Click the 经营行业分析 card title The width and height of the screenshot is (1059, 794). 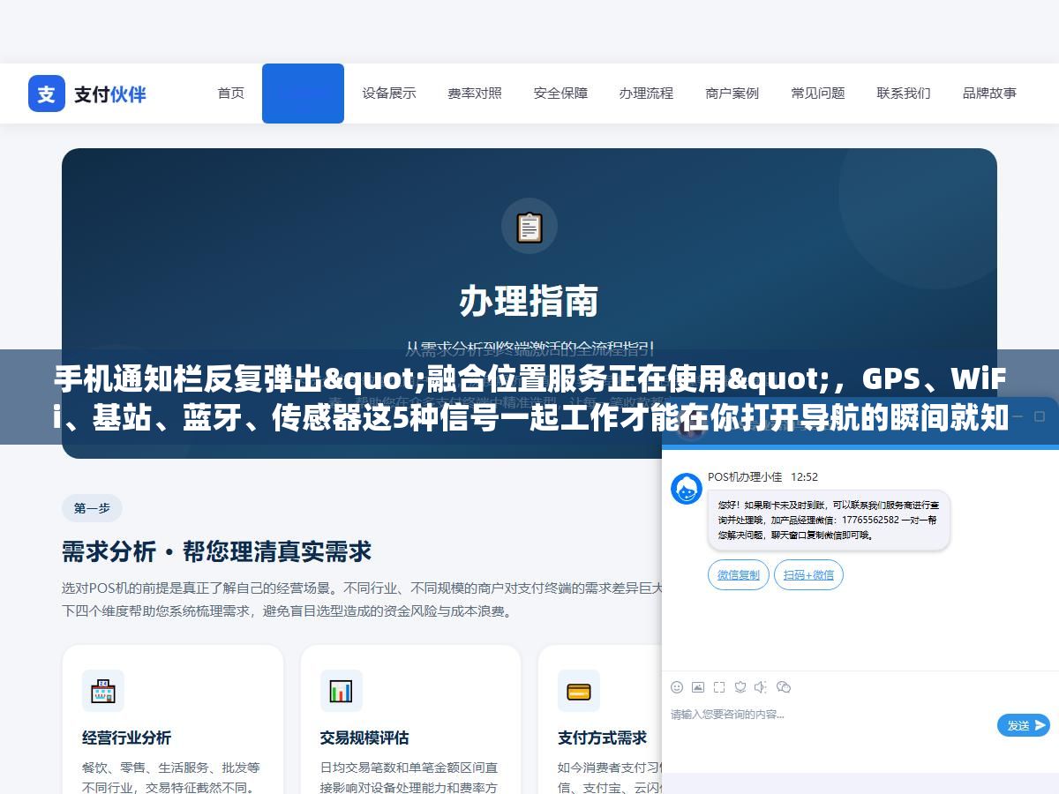click(x=127, y=738)
